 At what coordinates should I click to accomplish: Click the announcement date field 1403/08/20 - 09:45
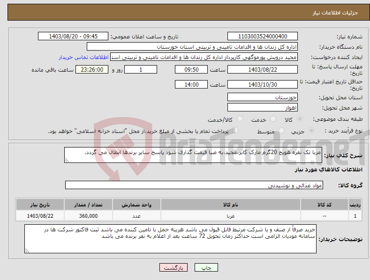click(x=73, y=37)
